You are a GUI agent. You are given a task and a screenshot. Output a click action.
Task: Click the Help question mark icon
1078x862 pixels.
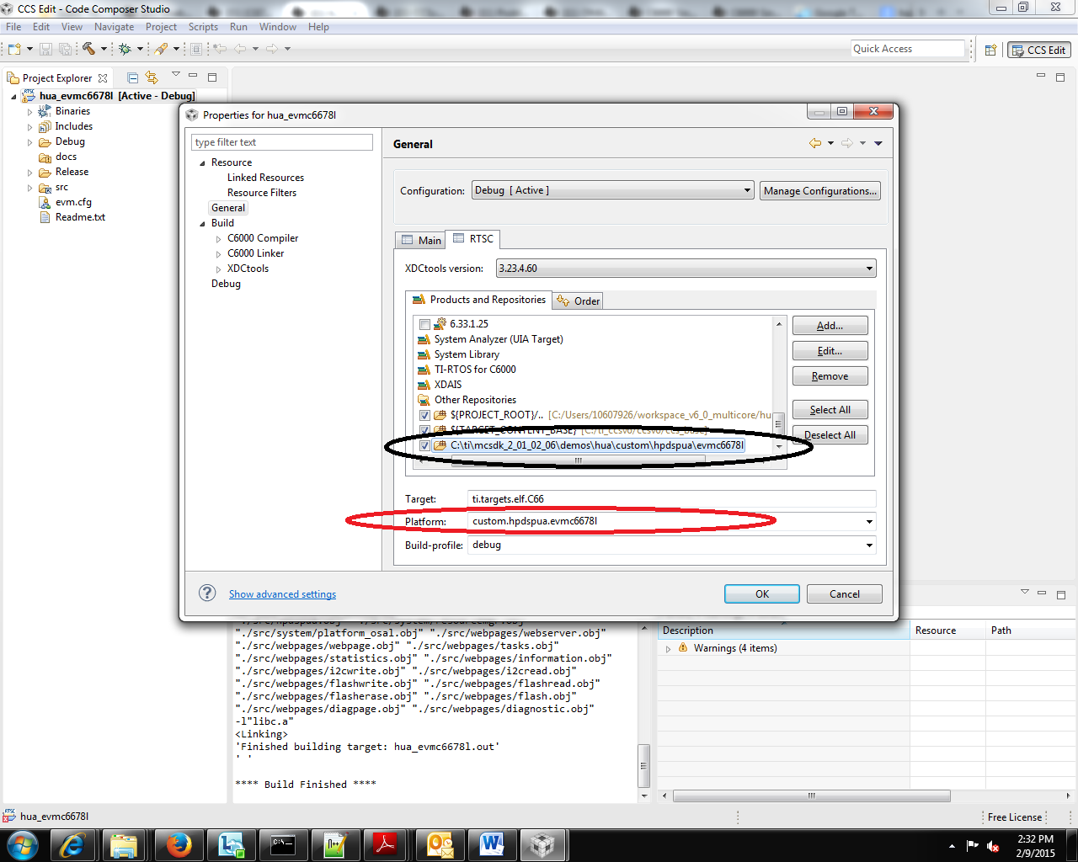tap(207, 593)
